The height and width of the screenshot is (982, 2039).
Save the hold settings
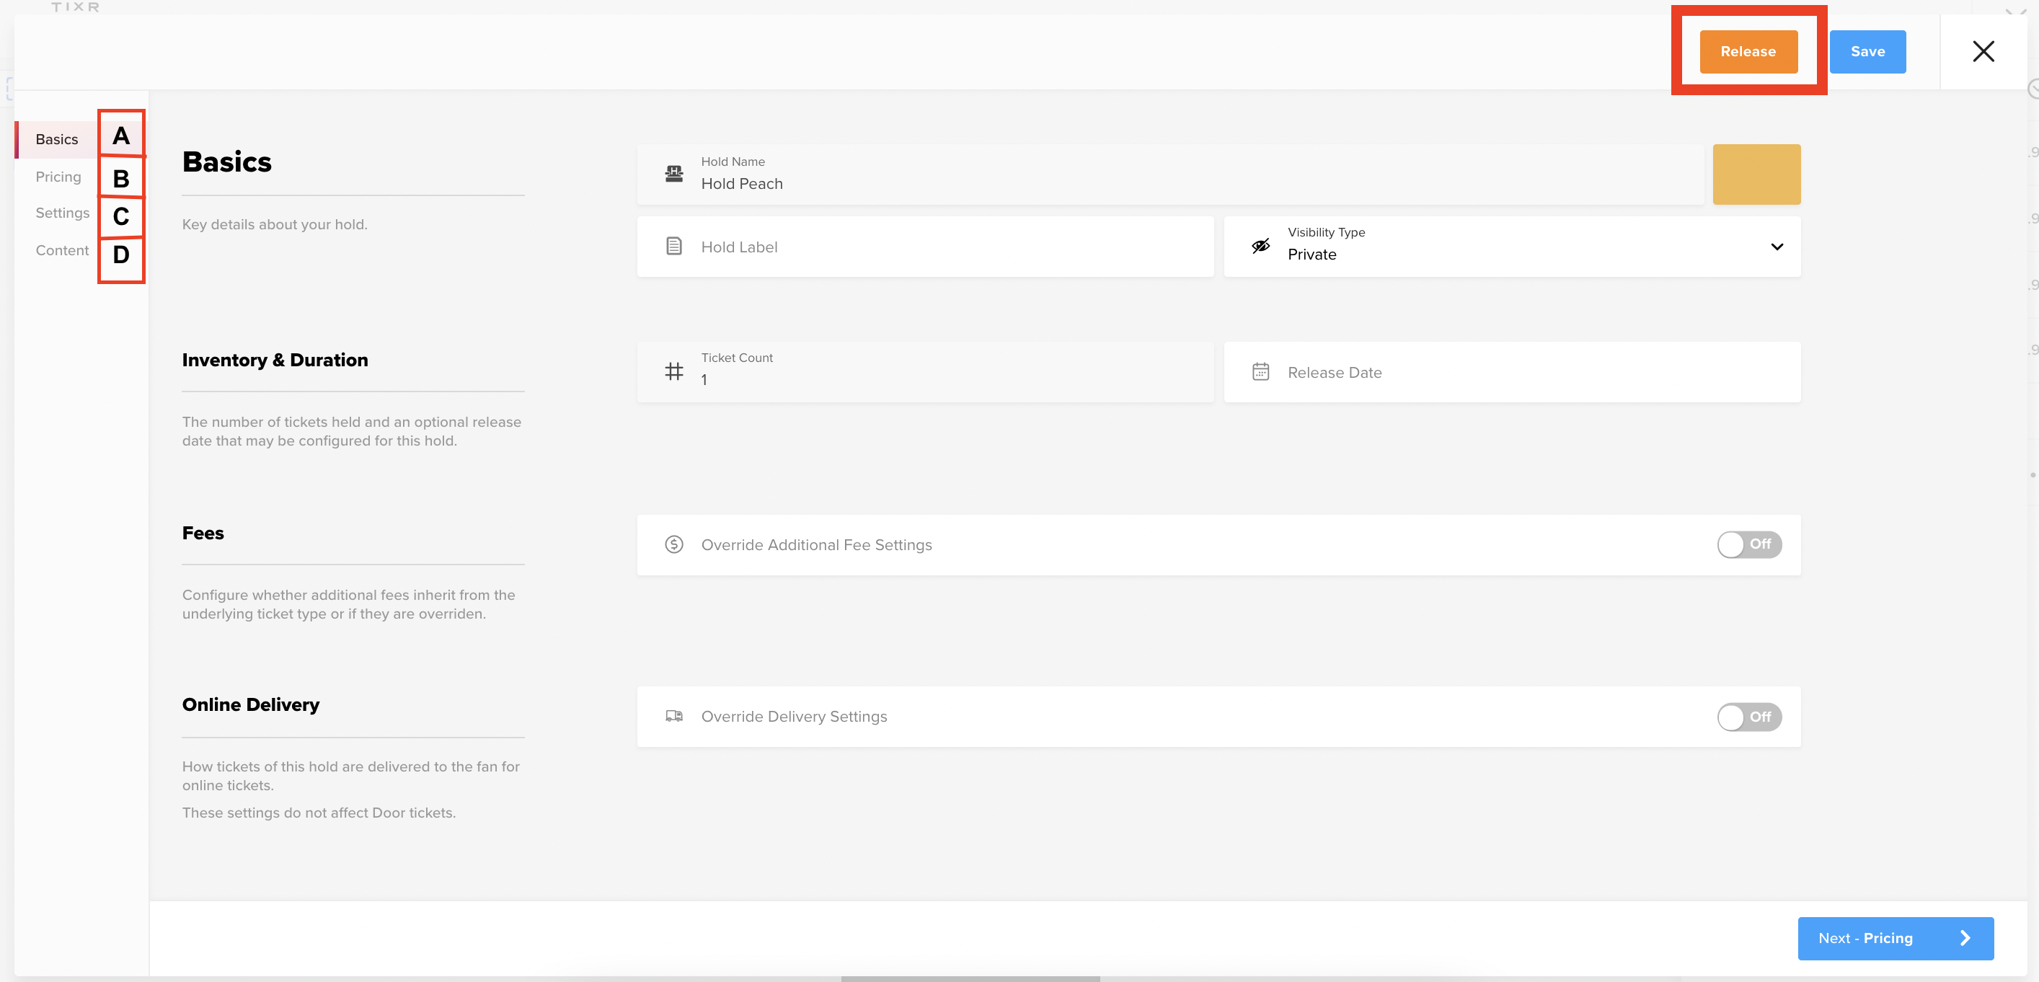1867,51
